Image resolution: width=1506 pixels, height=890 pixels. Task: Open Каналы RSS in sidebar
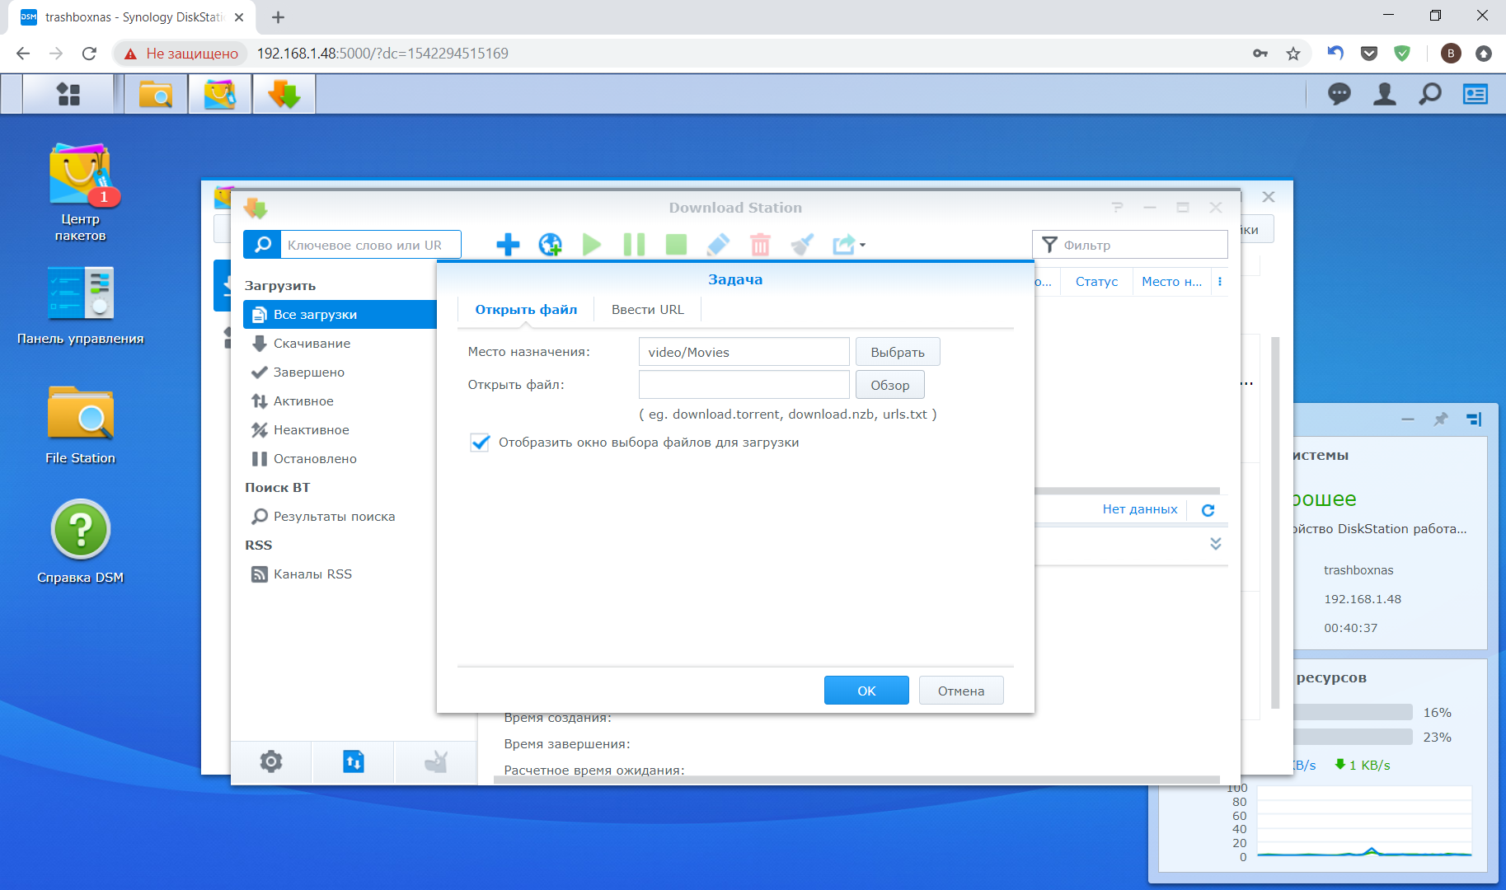click(340, 574)
